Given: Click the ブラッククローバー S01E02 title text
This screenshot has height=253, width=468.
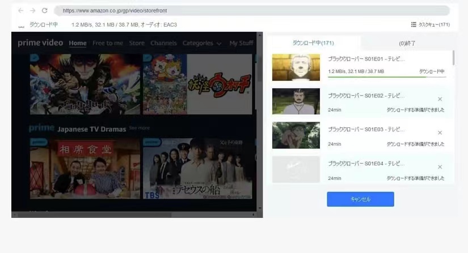Looking at the screenshot, I should point(366,96).
